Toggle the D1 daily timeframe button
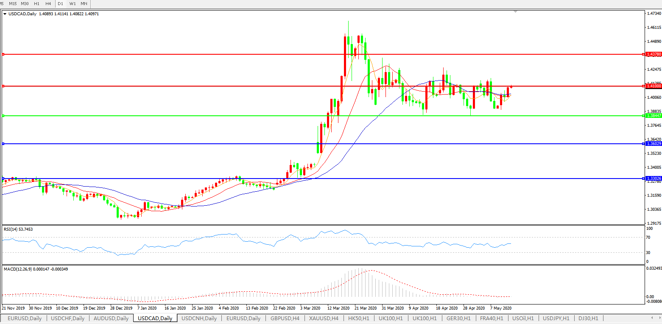Viewport: 662px width, 324px height. [x=61, y=3]
